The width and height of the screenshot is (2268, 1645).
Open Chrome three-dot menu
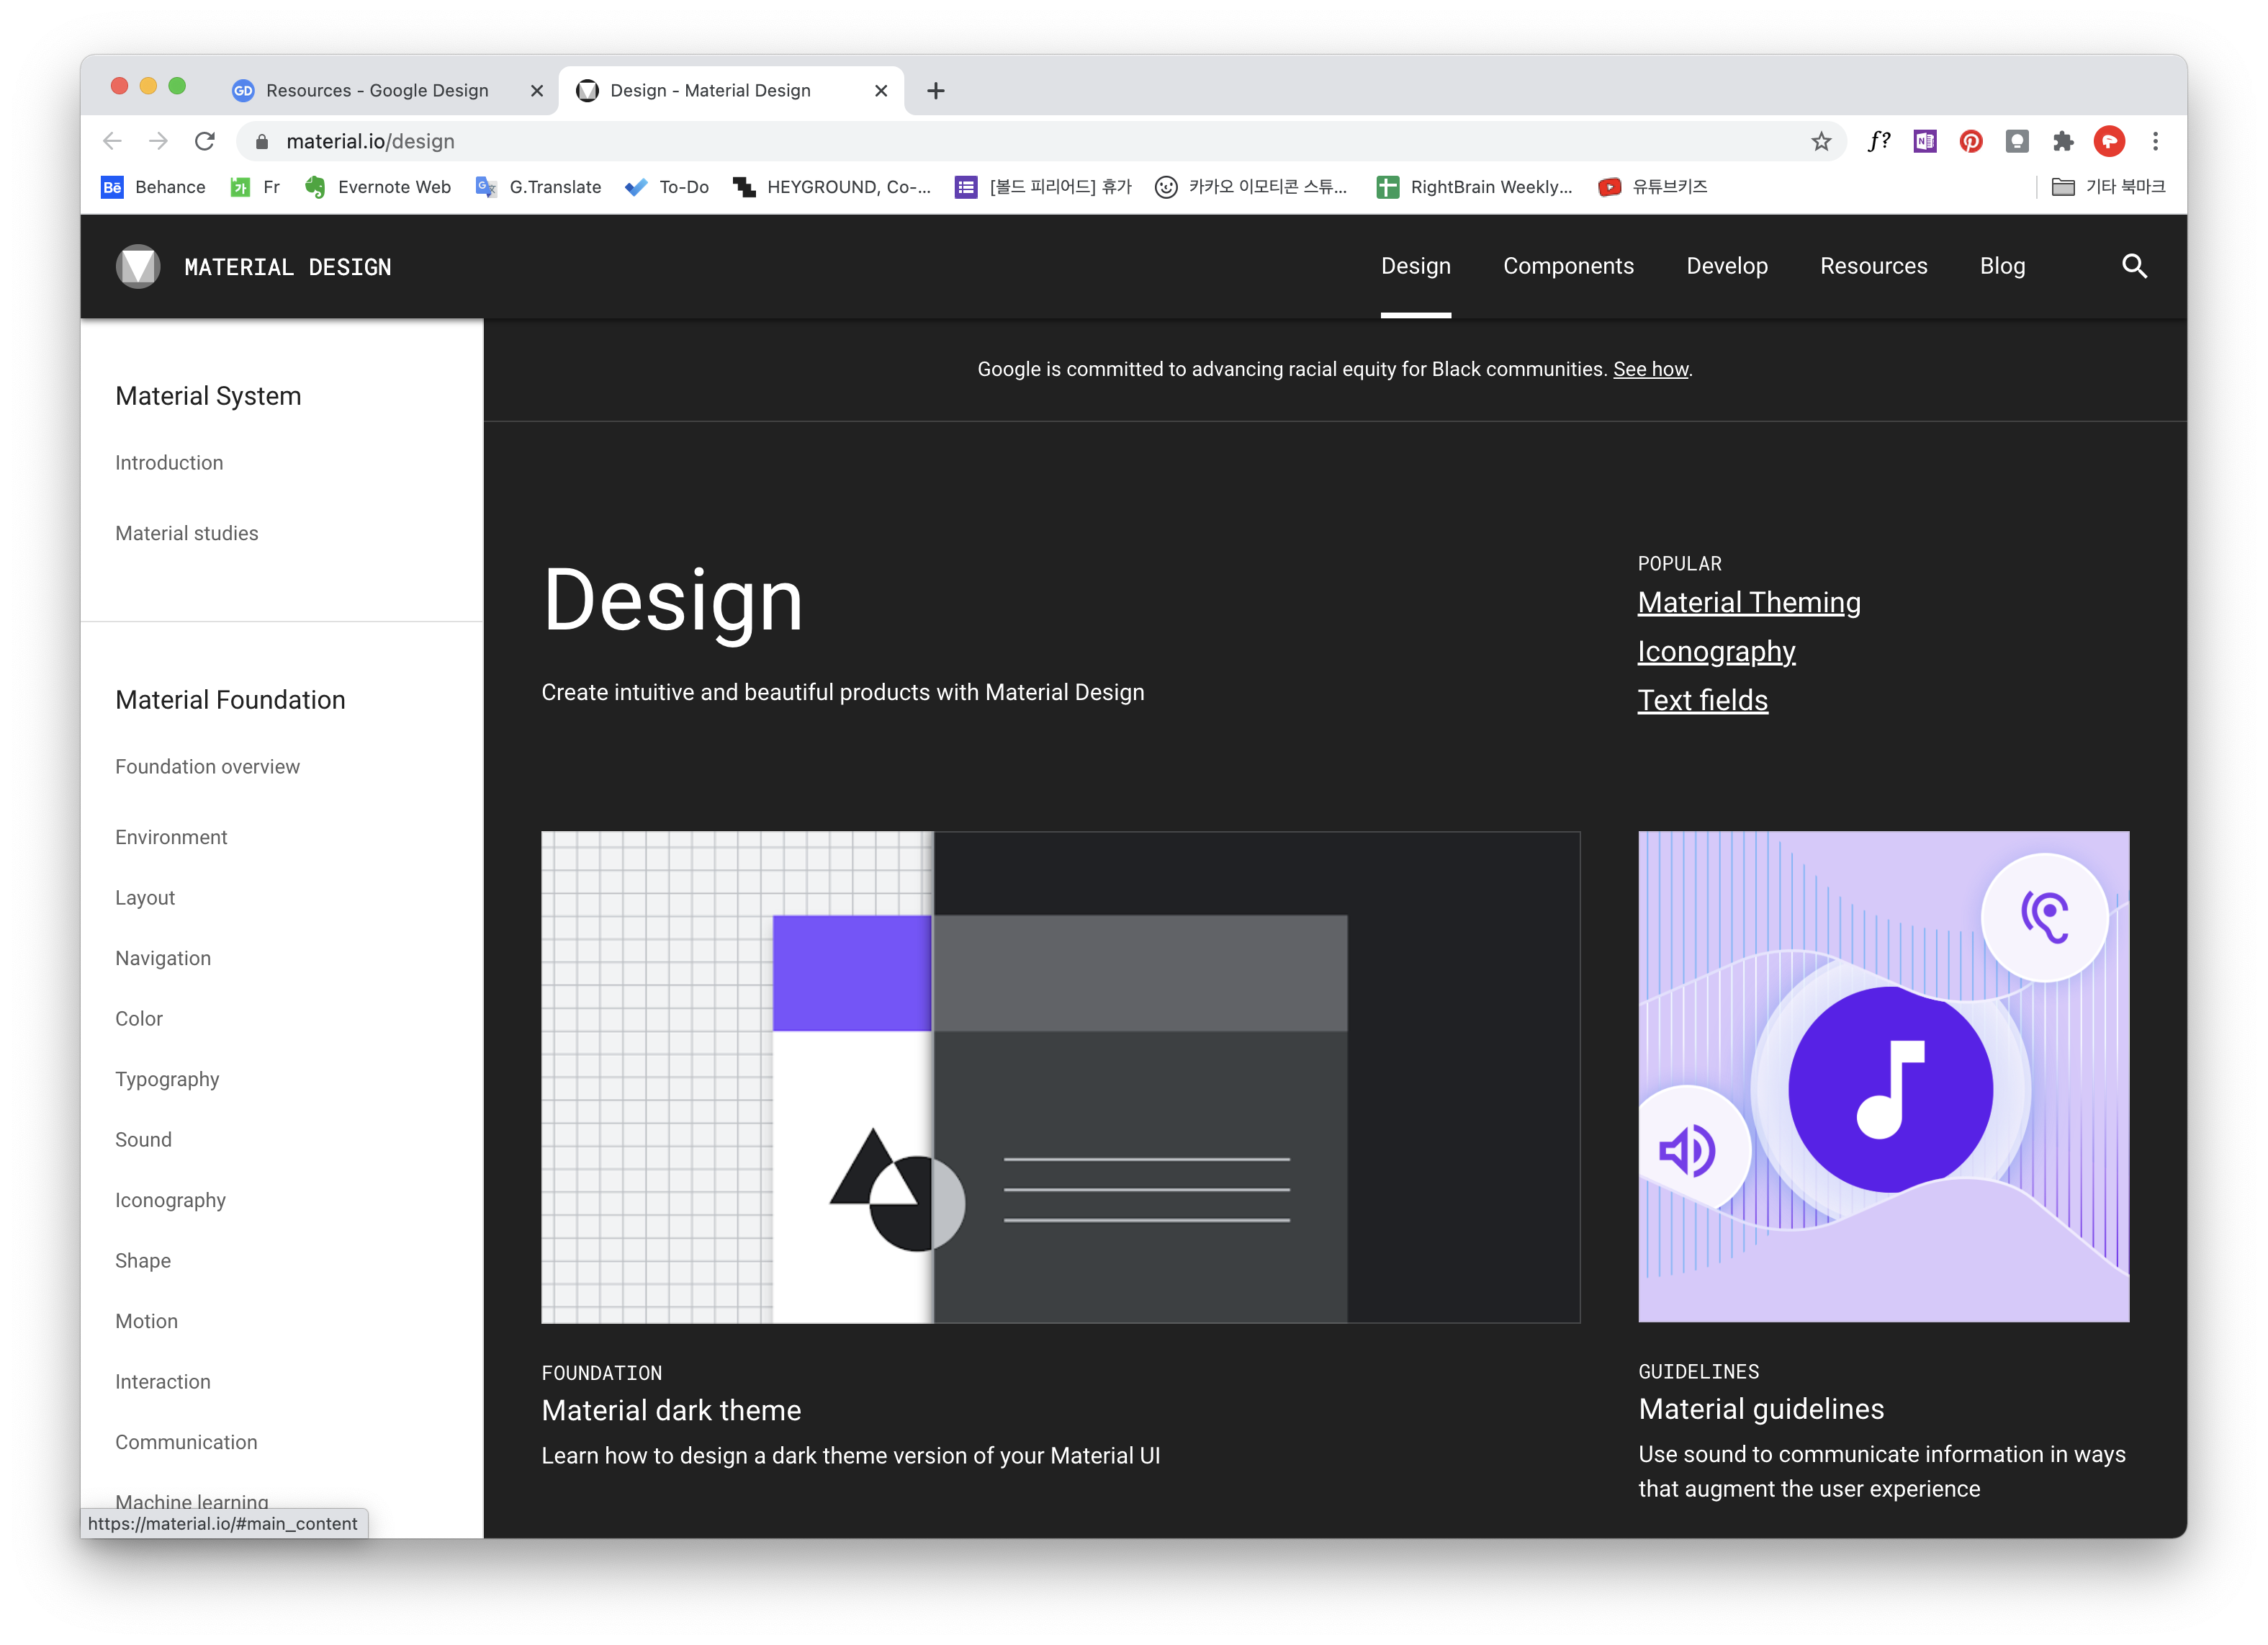2155,141
